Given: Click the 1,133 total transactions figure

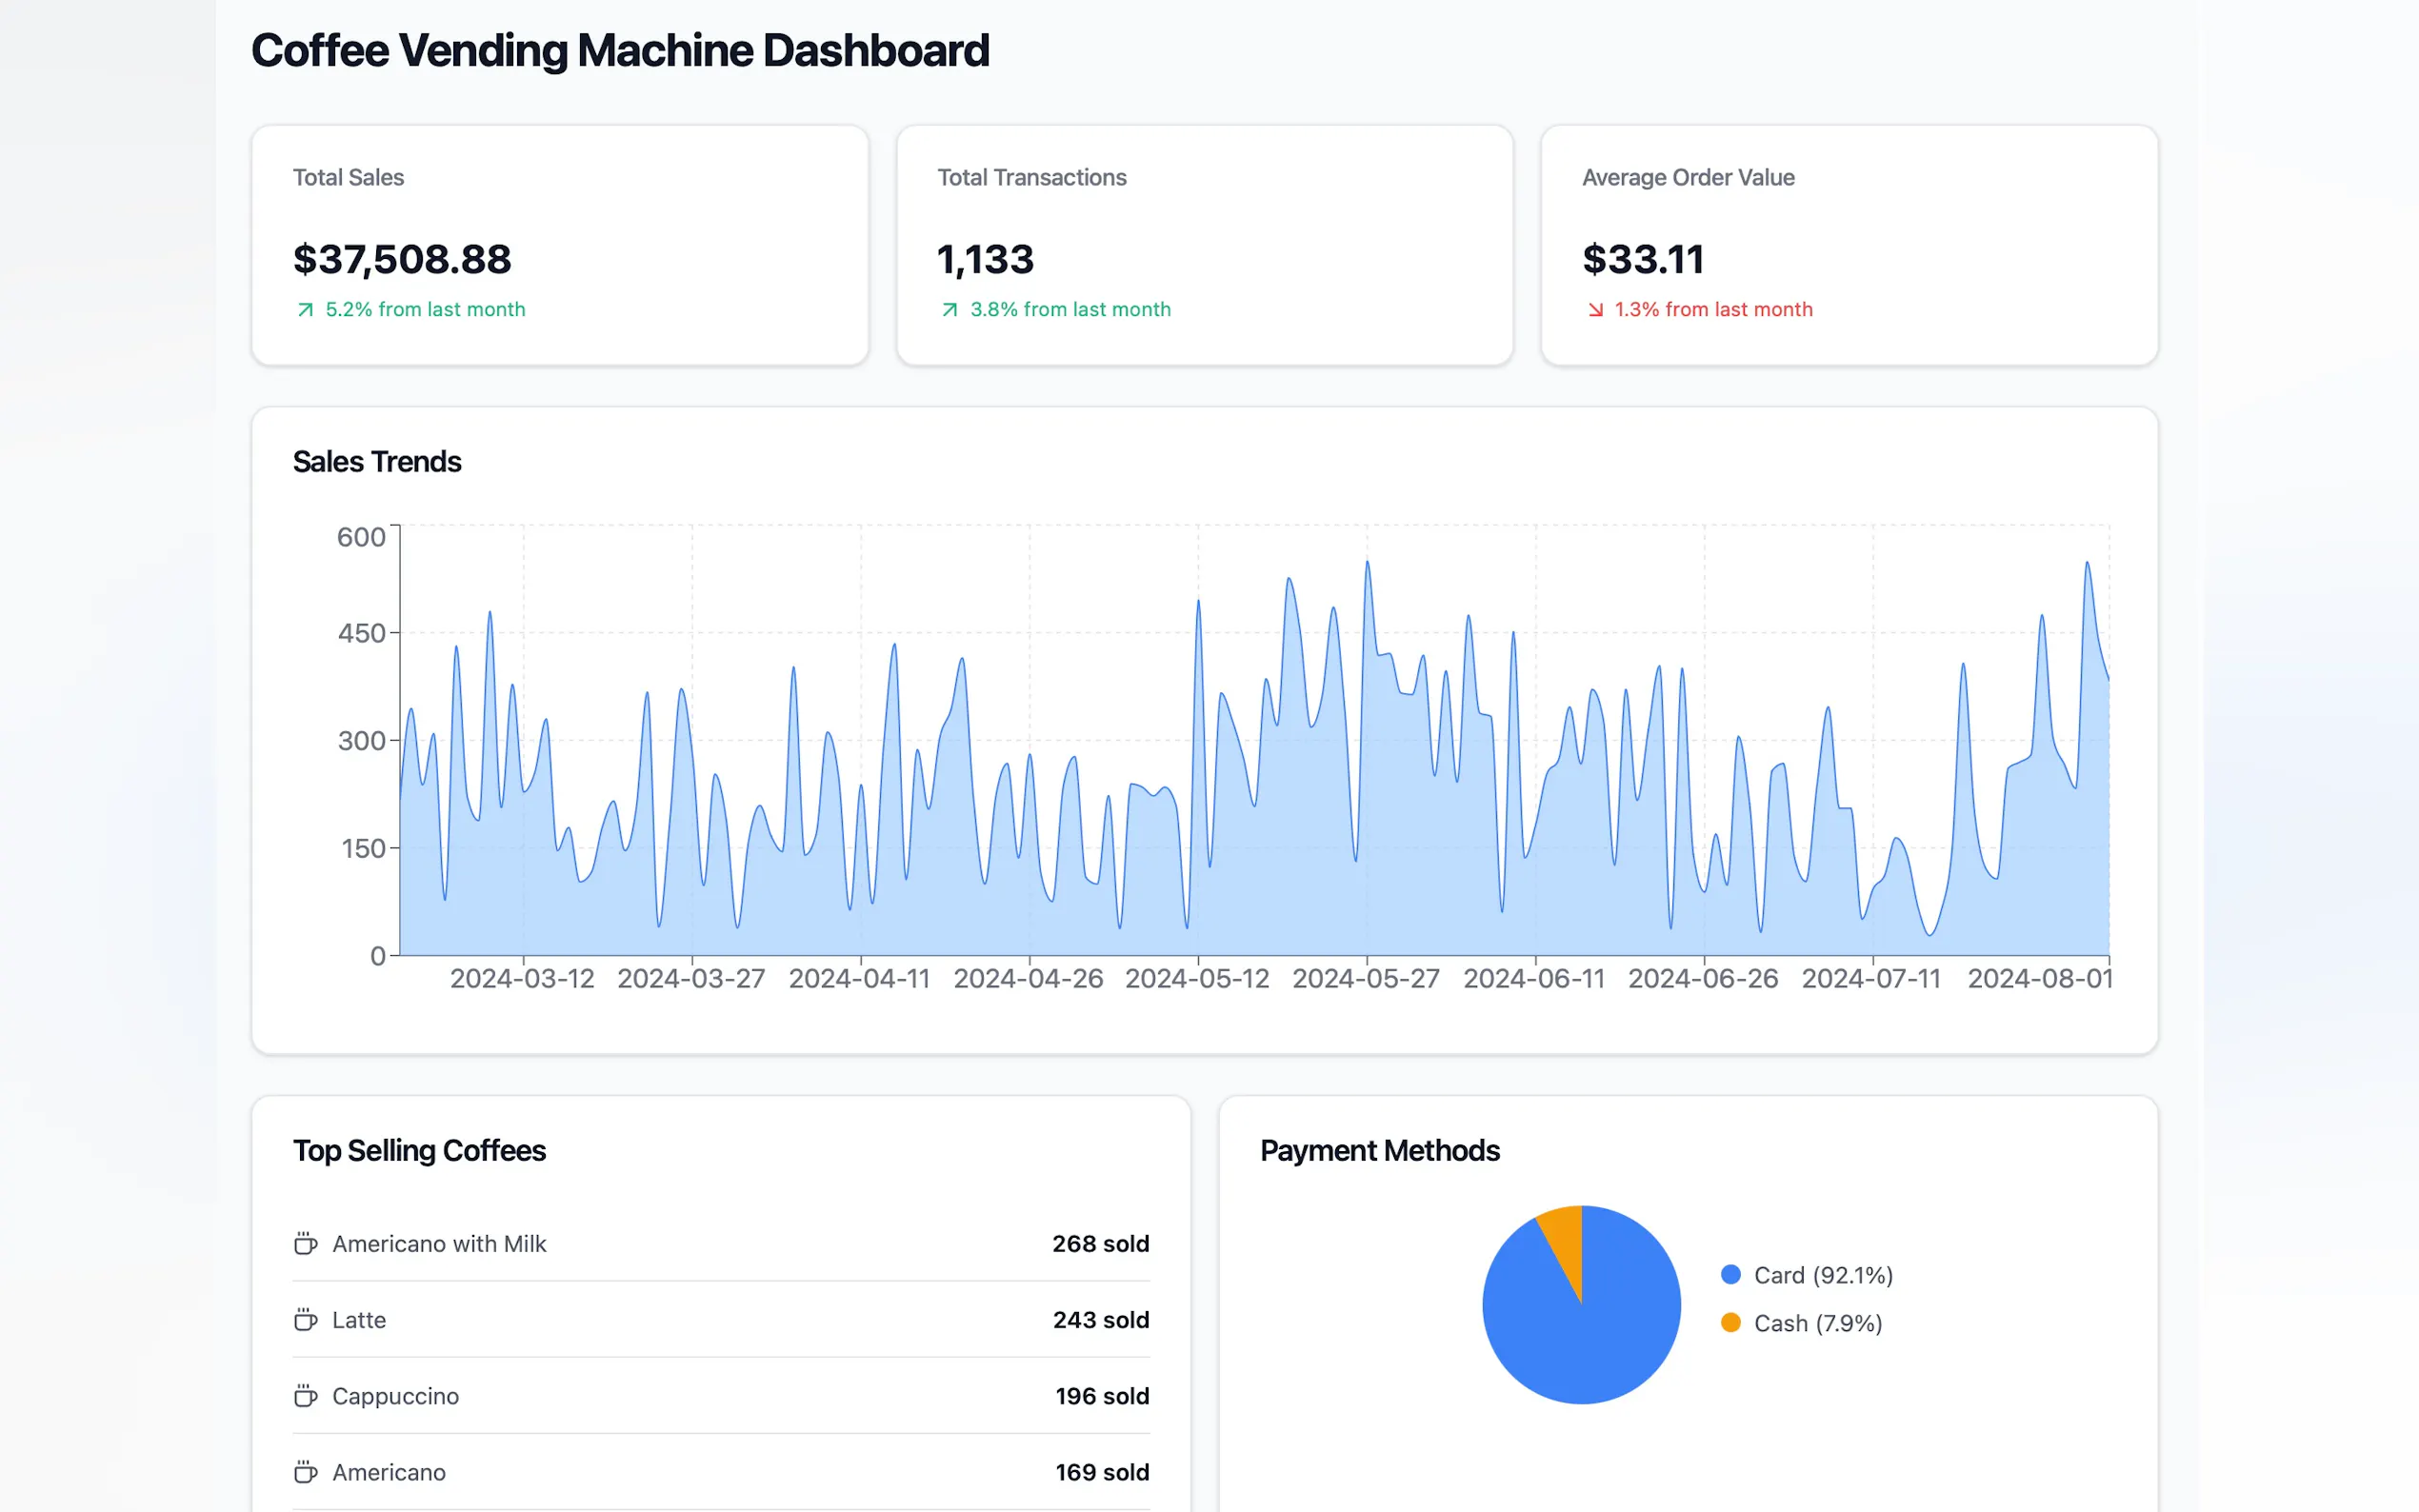Looking at the screenshot, I should (985, 259).
